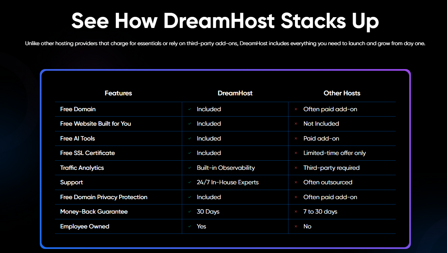Click the red X near Limited-time offer only
Image resolution: width=447 pixels, height=253 pixels.
[296, 153]
